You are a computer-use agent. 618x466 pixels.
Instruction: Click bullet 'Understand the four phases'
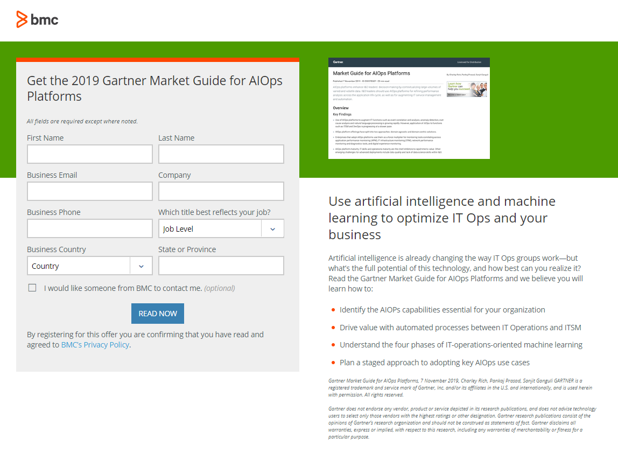(461, 345)
